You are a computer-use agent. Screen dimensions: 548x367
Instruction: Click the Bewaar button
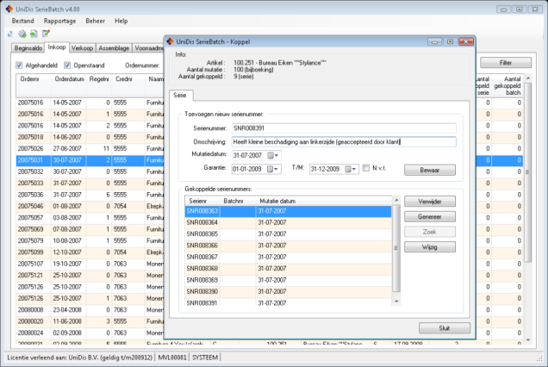coord(429,171)
